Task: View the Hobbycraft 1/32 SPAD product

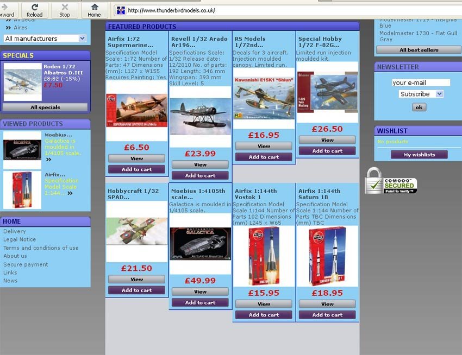Action: tap(137, 280)
